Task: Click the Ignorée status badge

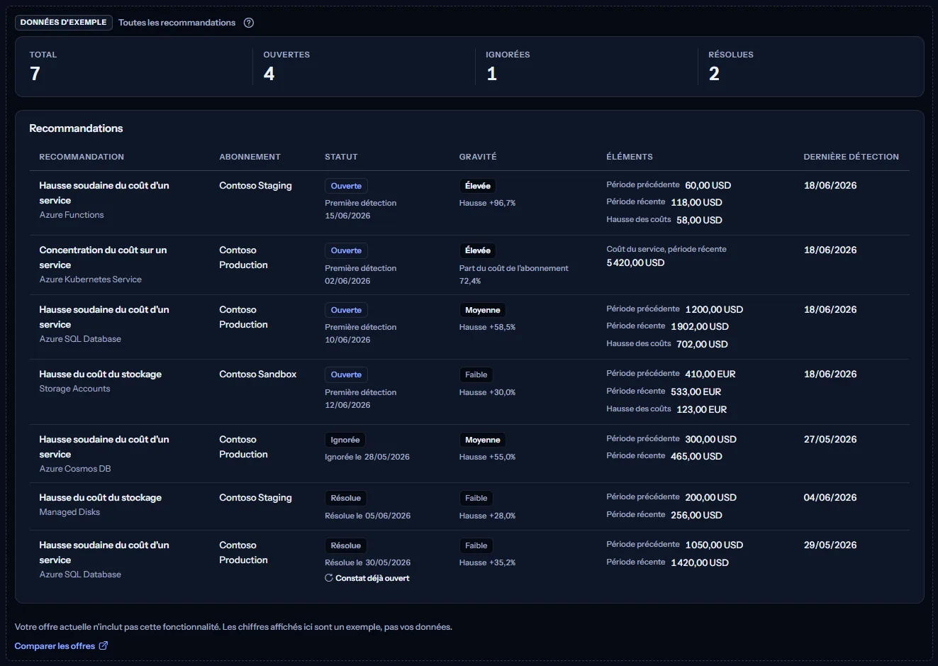Action: tap(345, 440)
